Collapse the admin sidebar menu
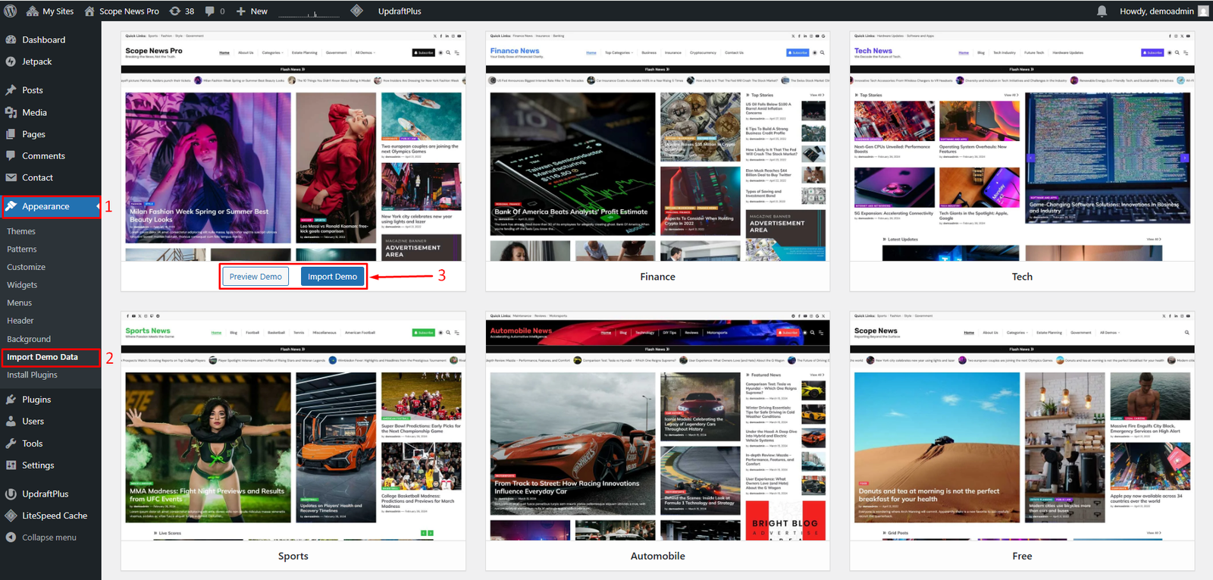Image resolution: width=1213 pixels, height=580 pixels. click(x=49, y=538)
